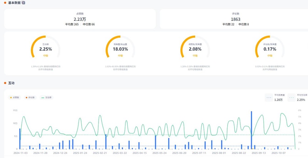308x158 pixels.
Task: Click the dashed icon in 平均互动率 box
Action: click(291, 98)
